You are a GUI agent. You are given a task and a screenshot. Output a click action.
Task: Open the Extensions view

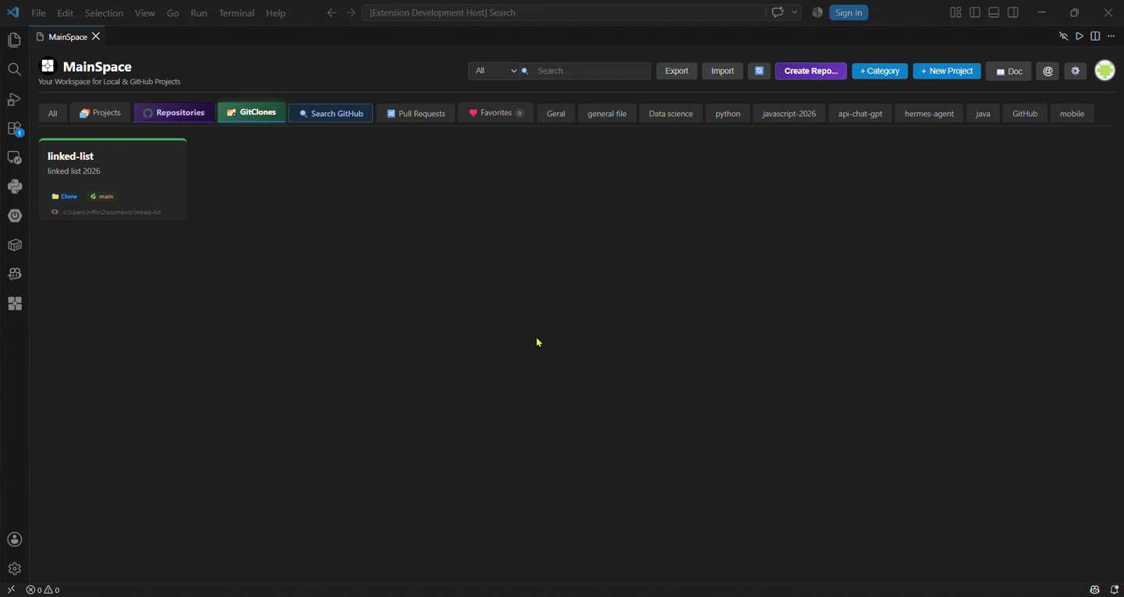click(x=14, y=129)
